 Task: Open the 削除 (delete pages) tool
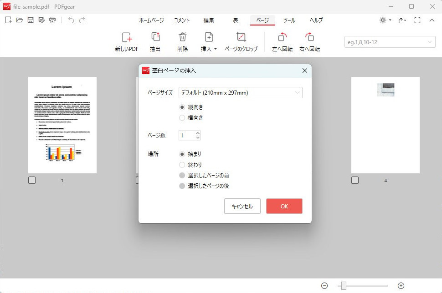pyautogui.click(x=182, y=41)
